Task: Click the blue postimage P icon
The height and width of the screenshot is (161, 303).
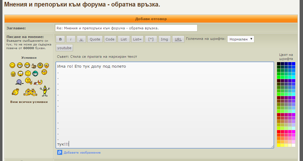Action: [x=60, y=152]
